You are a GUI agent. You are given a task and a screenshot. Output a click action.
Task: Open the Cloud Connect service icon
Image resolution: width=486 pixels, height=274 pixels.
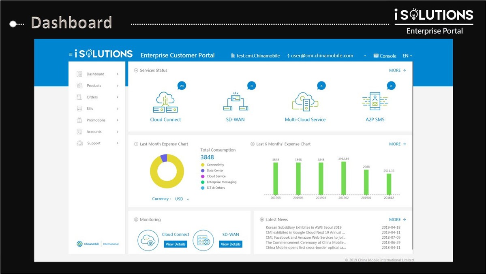point(165,102)
